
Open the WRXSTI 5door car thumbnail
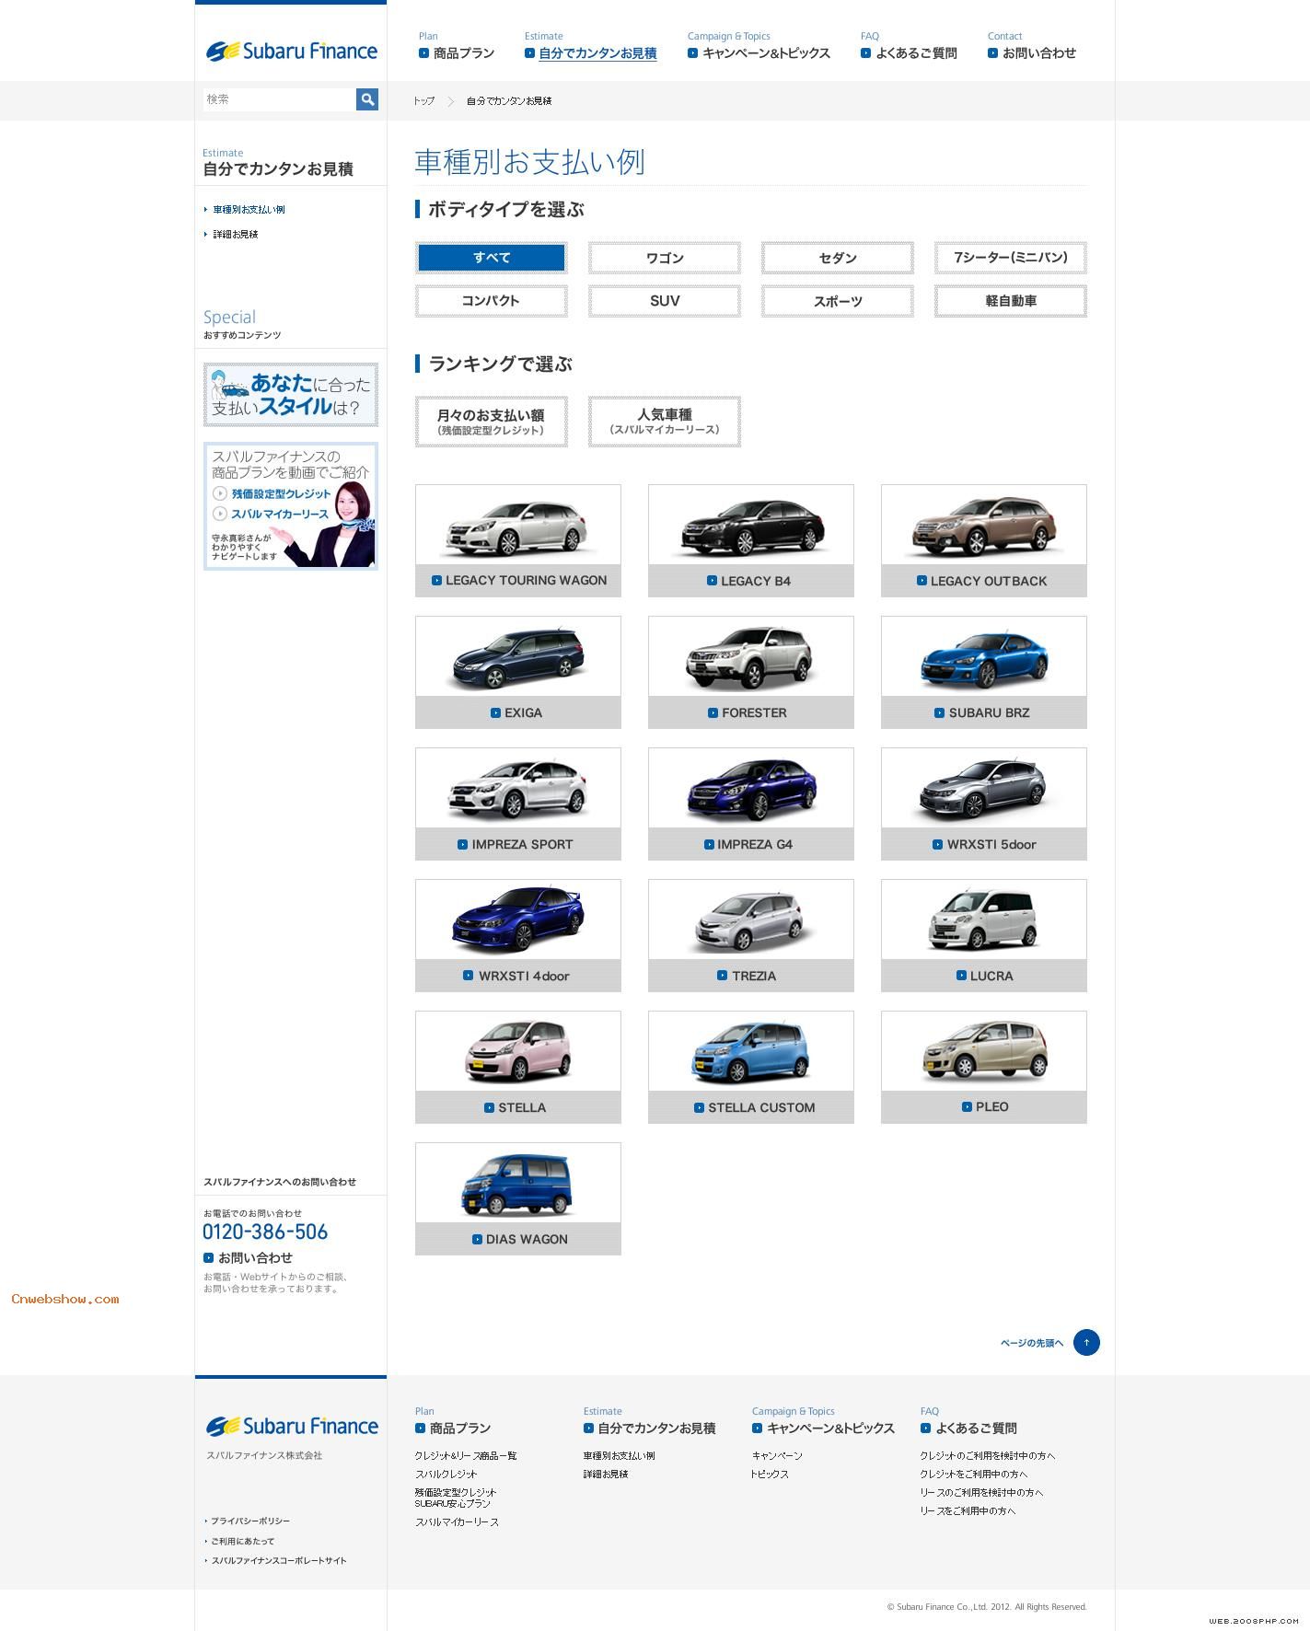click(984, 804)
